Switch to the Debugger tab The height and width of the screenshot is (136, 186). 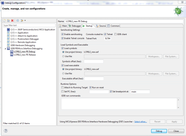(x=75, y=26)
